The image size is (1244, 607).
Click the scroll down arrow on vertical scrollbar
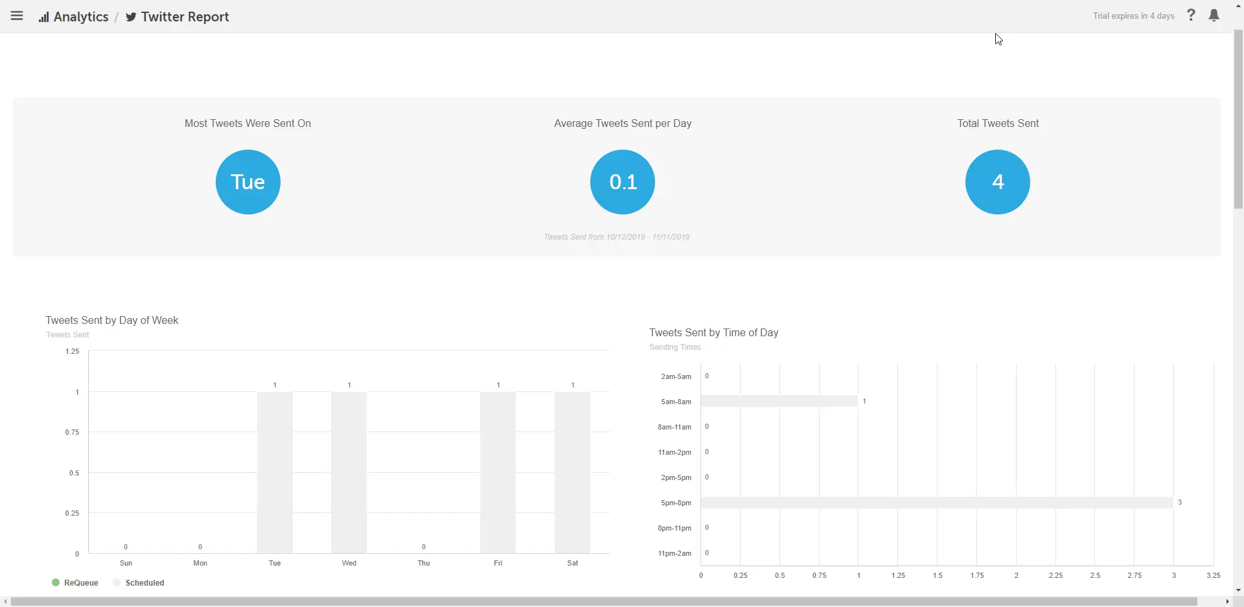[1238, 590]
